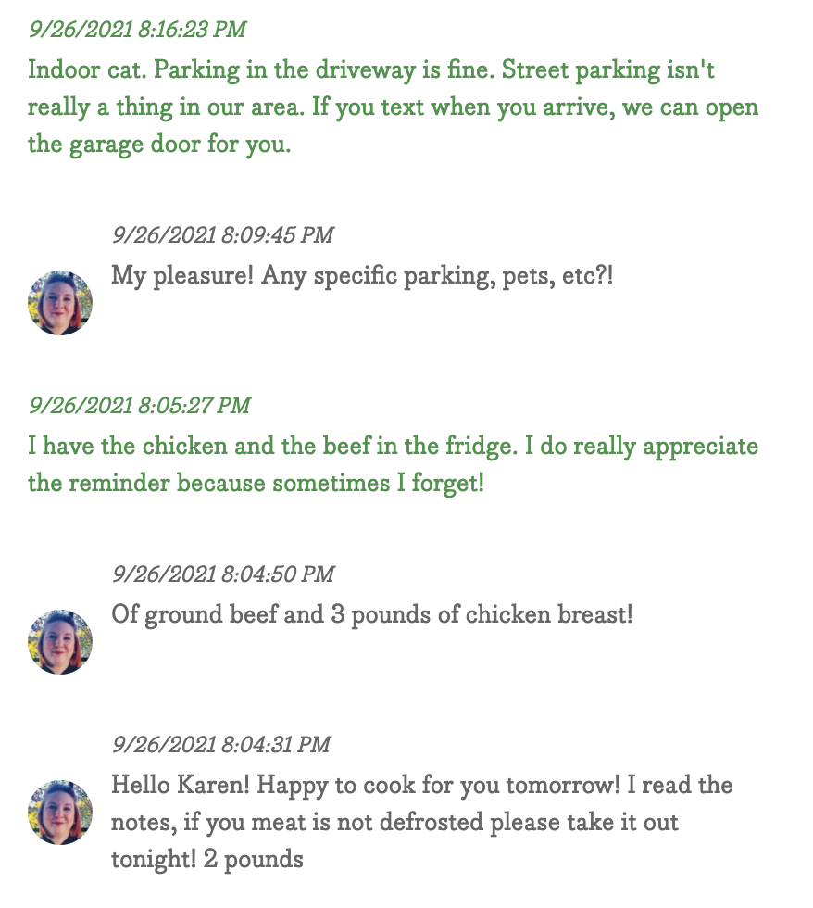This screenshot has width=813, height=908.
Task: Click the words 'Street parking' in green message
Action: click(x=581, y=70)
